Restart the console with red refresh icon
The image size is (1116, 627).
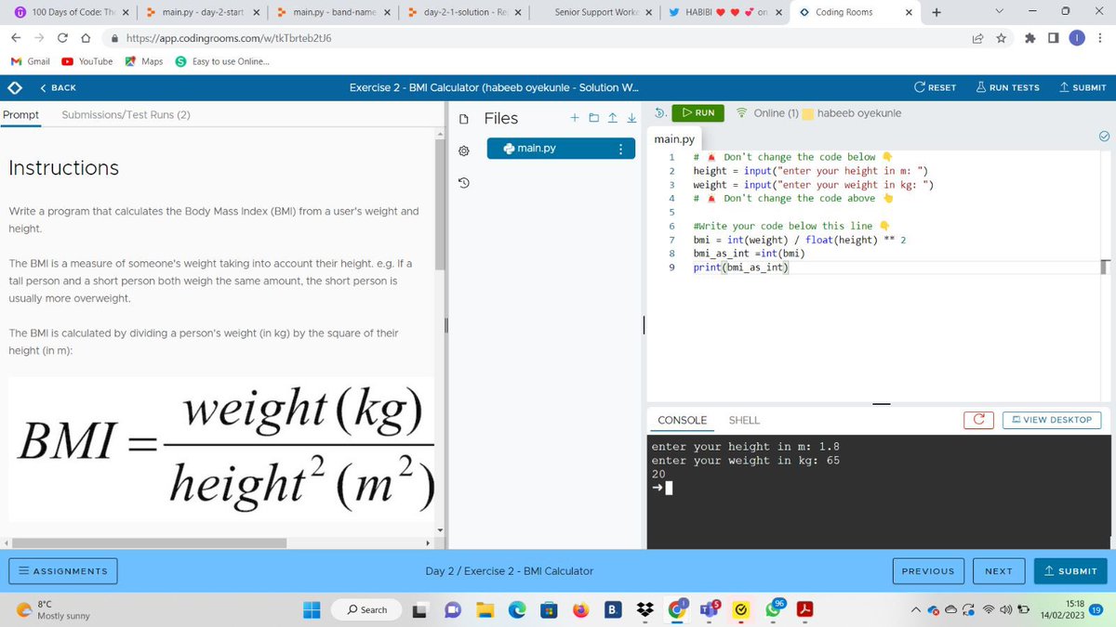pos(978,420)
